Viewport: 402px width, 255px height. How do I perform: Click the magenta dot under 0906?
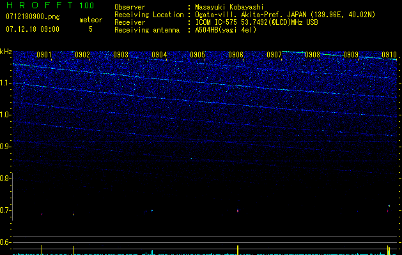pos(238,210)
